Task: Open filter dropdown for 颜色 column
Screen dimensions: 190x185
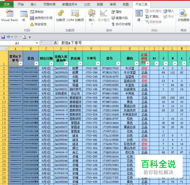Action: 137,63
